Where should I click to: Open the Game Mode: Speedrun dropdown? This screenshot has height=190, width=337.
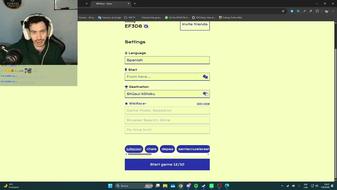(167, 110)
